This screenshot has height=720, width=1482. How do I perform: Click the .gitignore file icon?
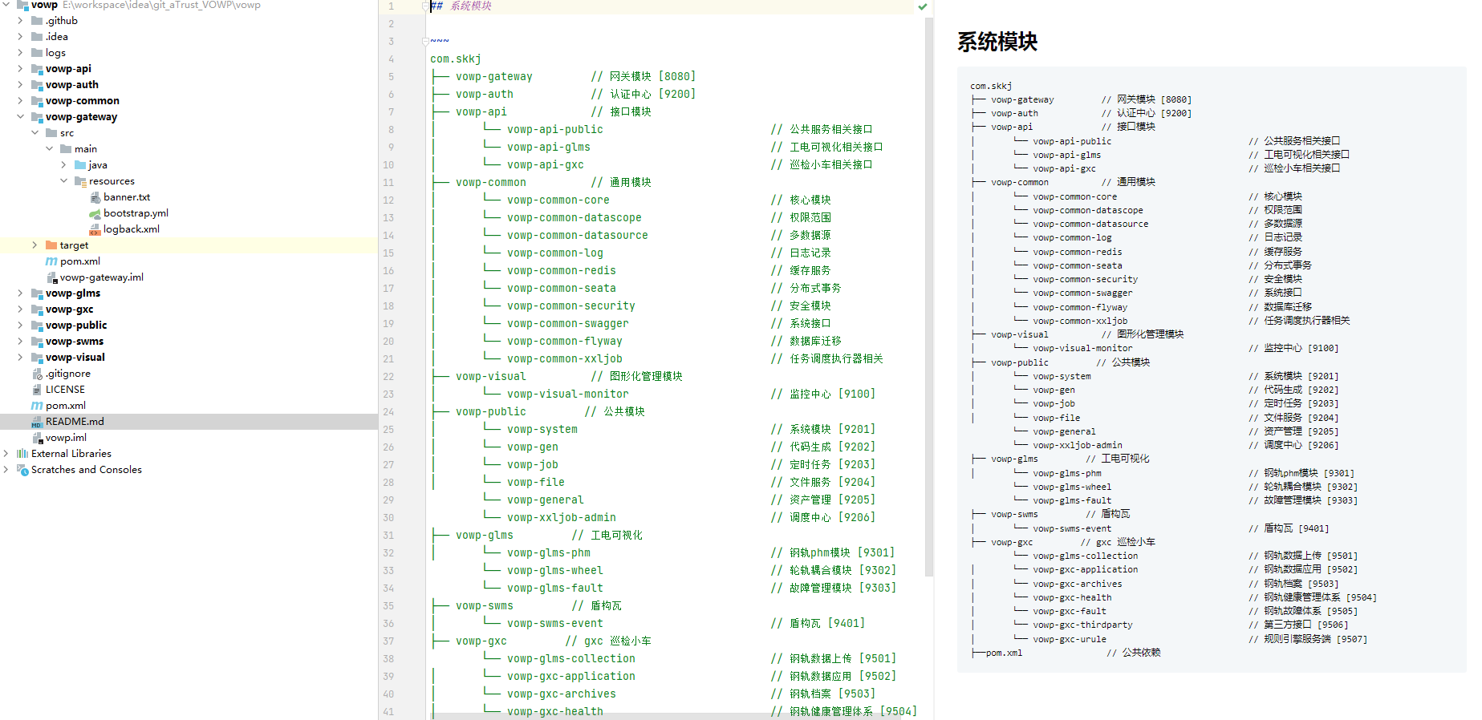(37, 374)
